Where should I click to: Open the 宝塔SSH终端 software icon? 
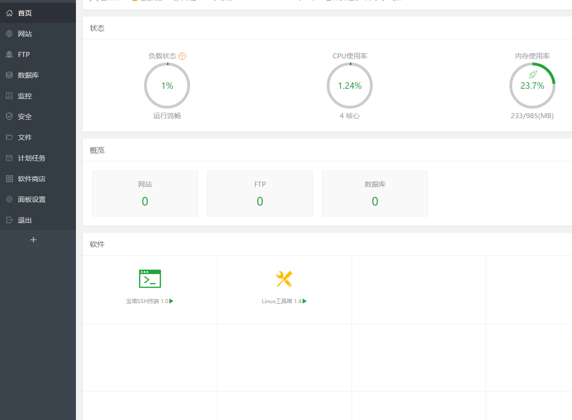click(150, 279)
